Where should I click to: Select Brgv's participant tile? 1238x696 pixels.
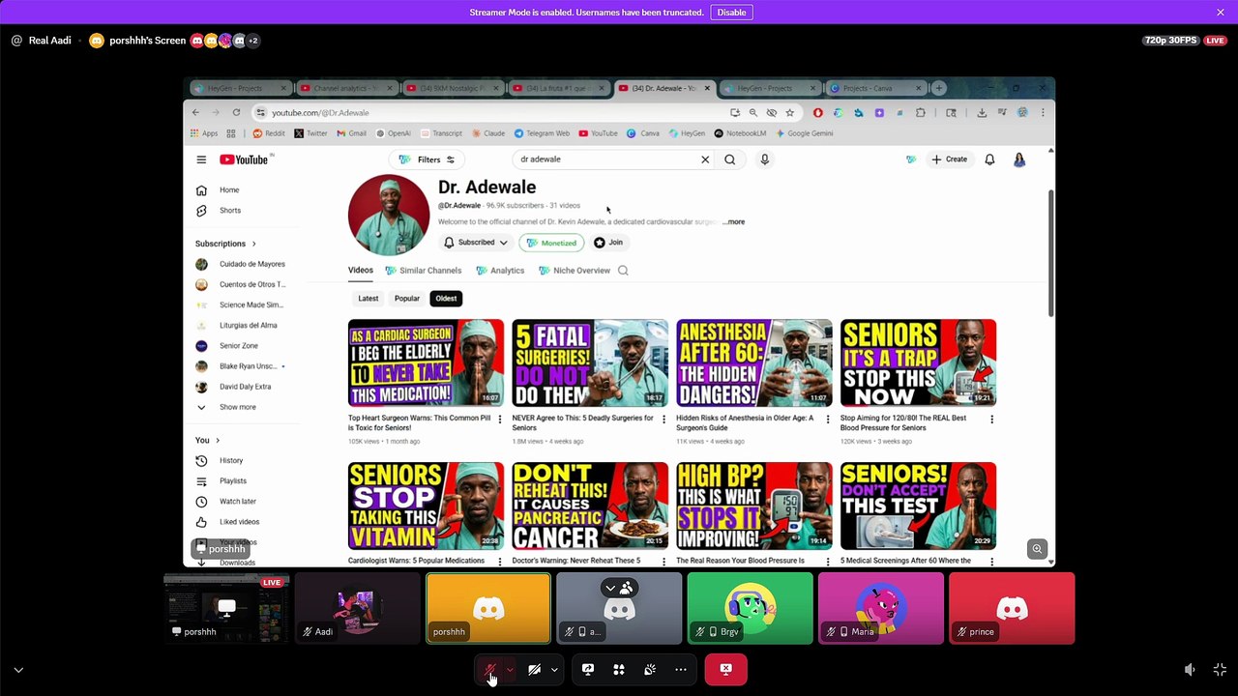point(751,608)
